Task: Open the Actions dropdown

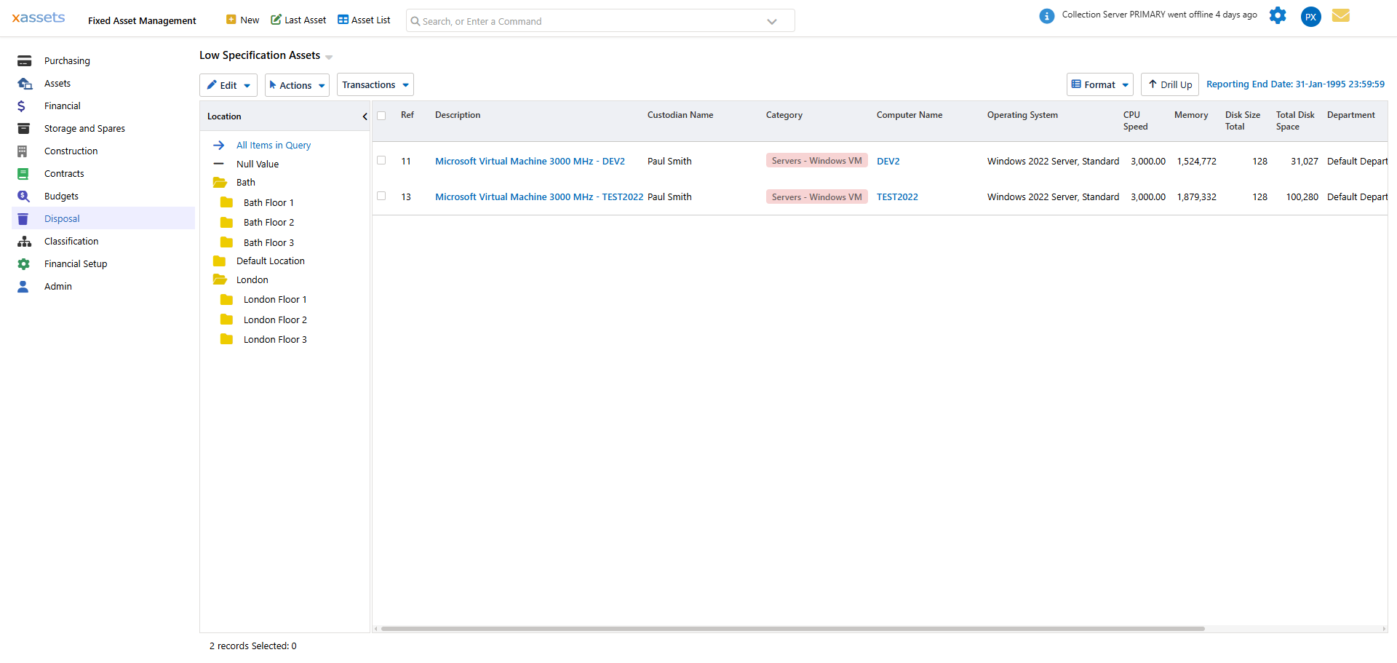Action: [x=297, y=85]
